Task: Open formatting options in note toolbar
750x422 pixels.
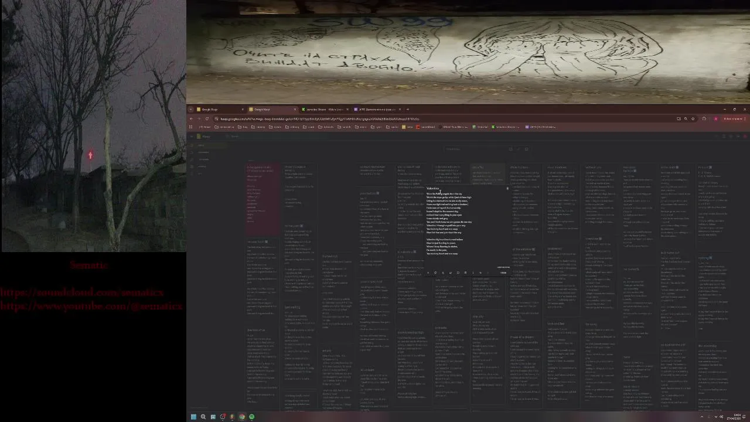Action: 428,273
